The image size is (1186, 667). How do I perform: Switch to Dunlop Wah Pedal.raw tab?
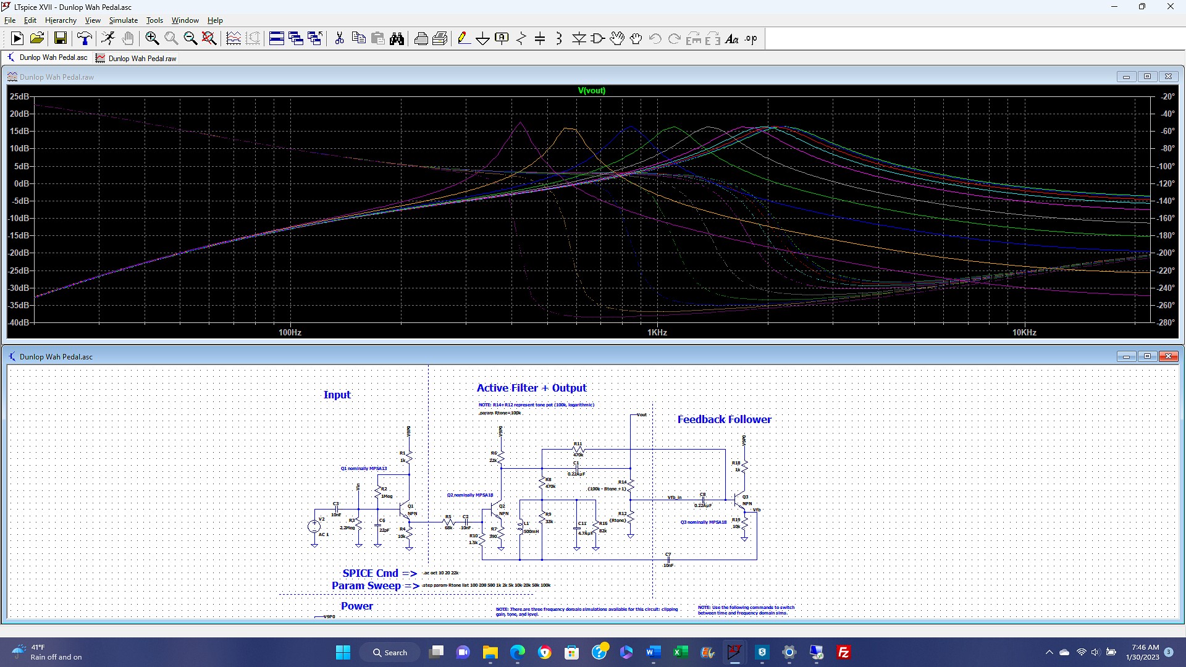136,58
